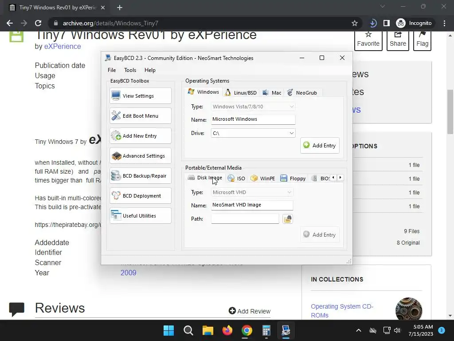Launch Firefox from the taskbar
Image resolution: width=454 pixels, height=341 pixels.
pos(227,330)
